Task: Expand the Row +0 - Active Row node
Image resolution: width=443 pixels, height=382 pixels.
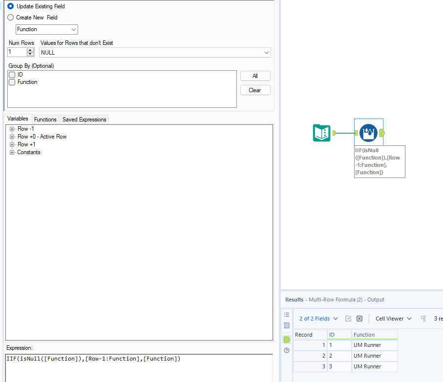Action: tap(12, 137)
